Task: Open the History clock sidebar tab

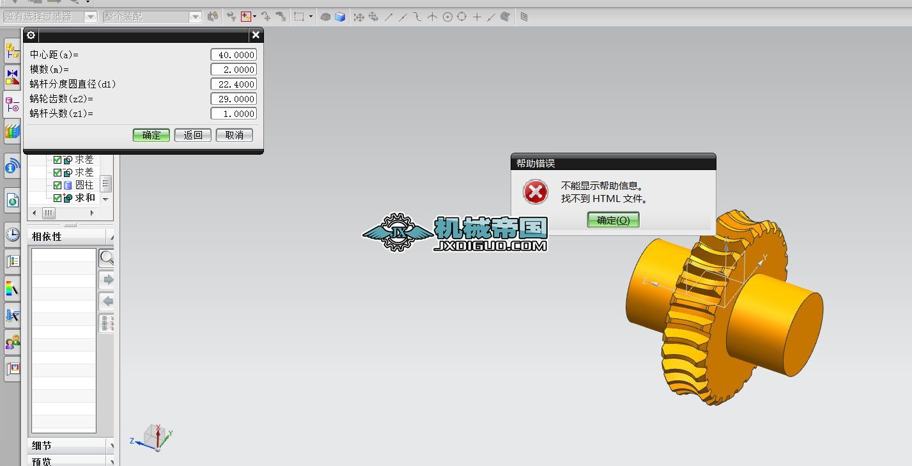Action: pyautogui.click(x=12, y=234)
